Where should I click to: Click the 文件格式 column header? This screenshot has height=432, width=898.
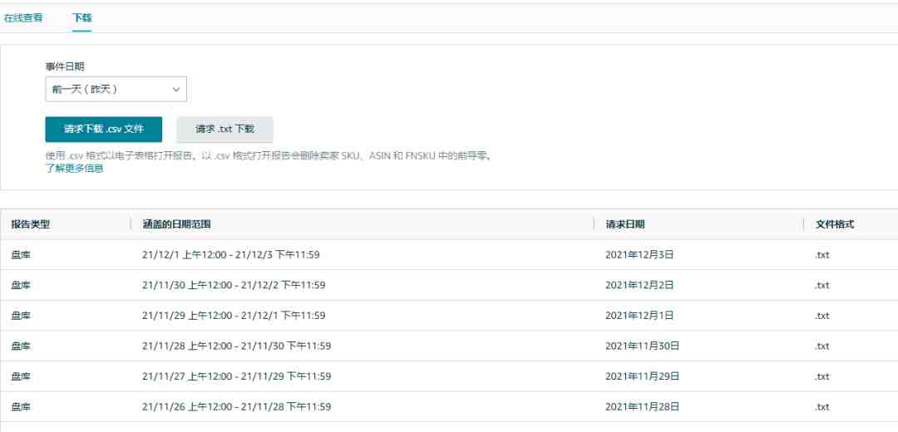[835, 224]
